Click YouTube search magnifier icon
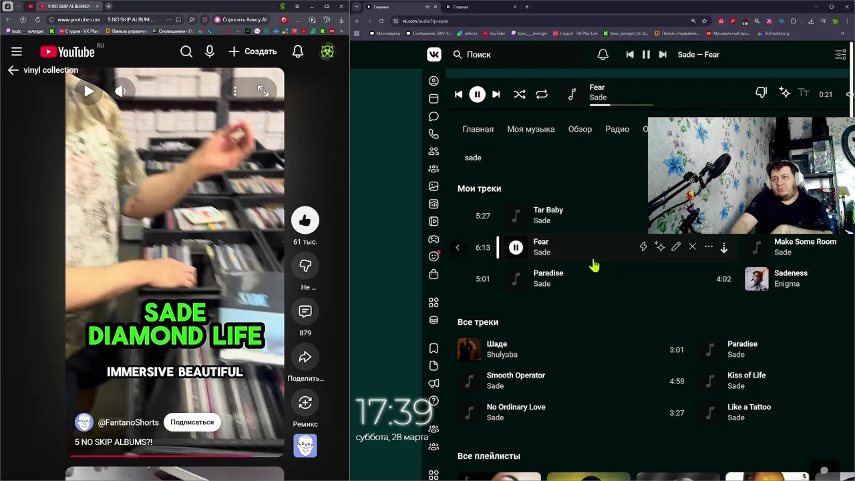The width and height of the screenshot is (855, 481). [186, 51]
